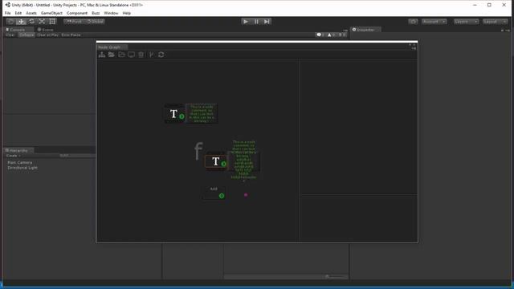Open the Create dropdown in Hierarchy

(x=13, y=156)
